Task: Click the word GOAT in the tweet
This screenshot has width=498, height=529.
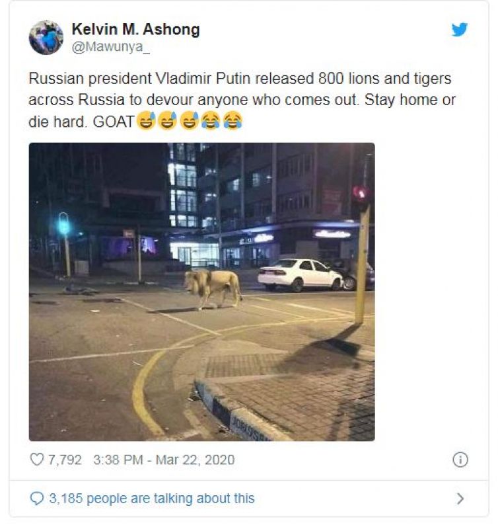Action: tap(114, 122)
